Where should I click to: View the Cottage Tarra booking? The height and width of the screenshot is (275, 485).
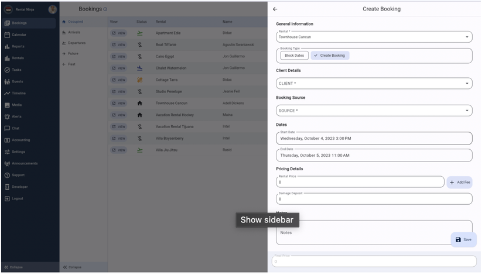point(118,80)
